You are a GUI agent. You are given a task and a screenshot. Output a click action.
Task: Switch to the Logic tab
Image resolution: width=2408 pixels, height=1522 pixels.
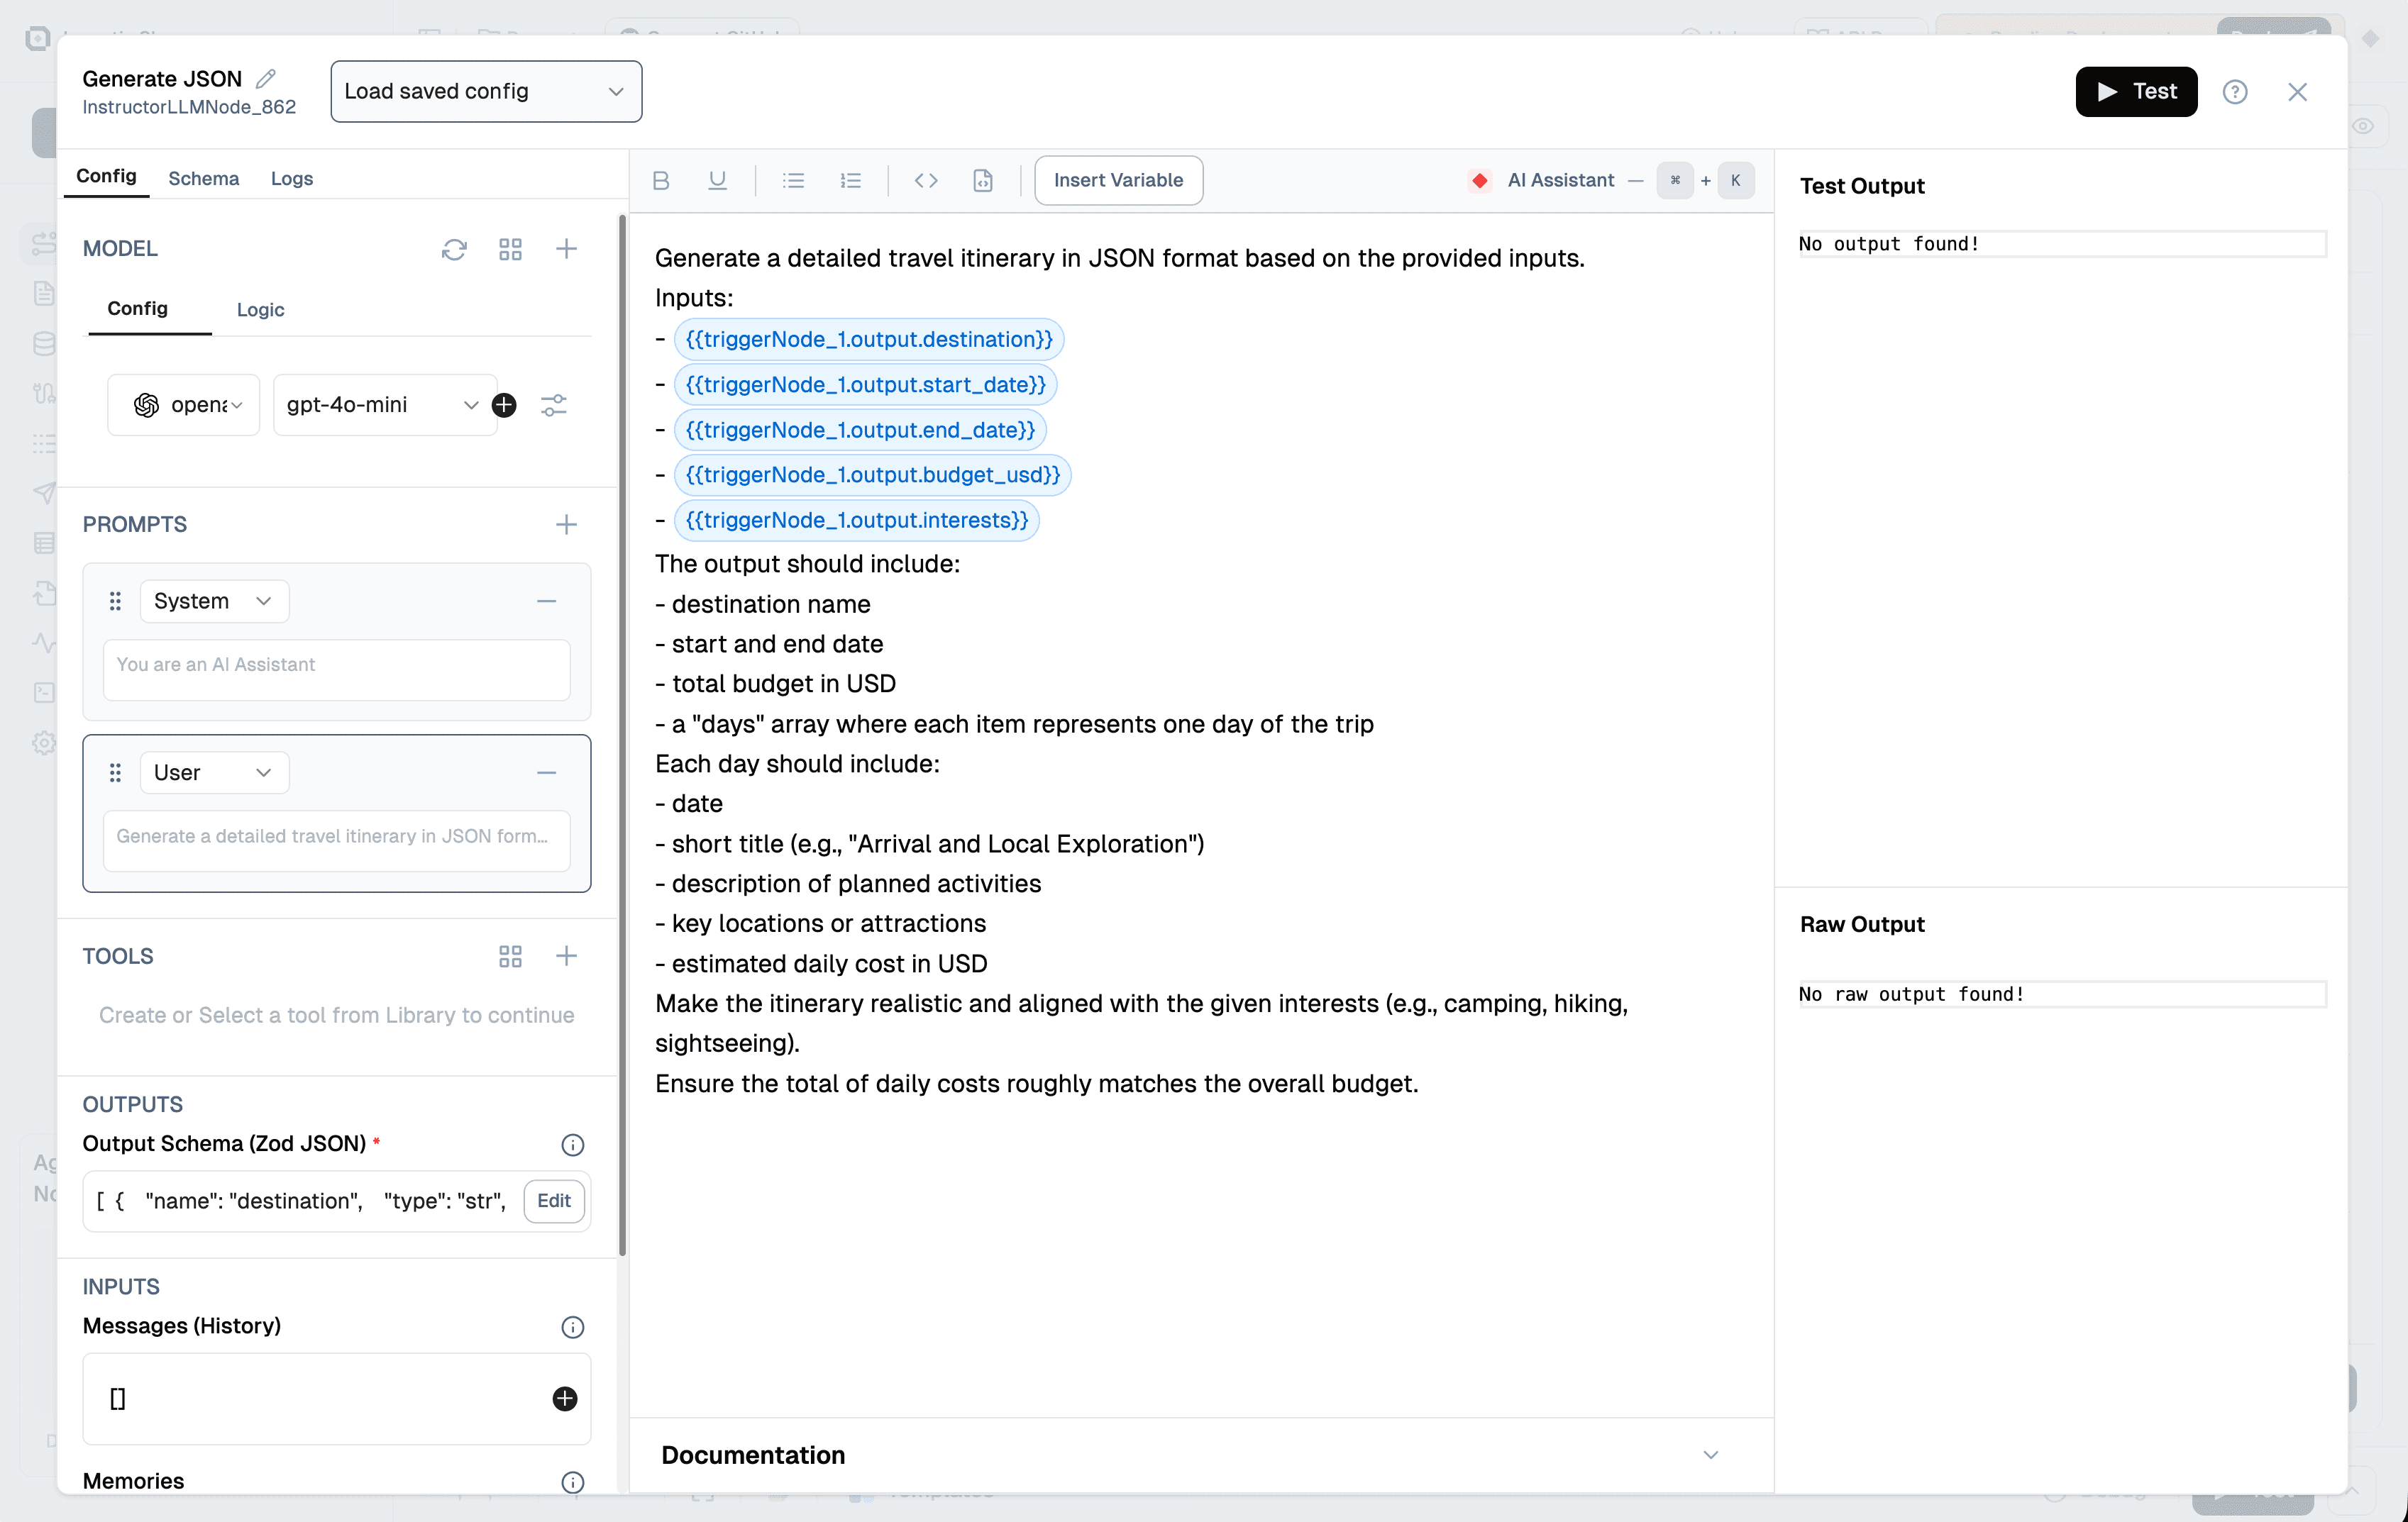click(260, 310)
